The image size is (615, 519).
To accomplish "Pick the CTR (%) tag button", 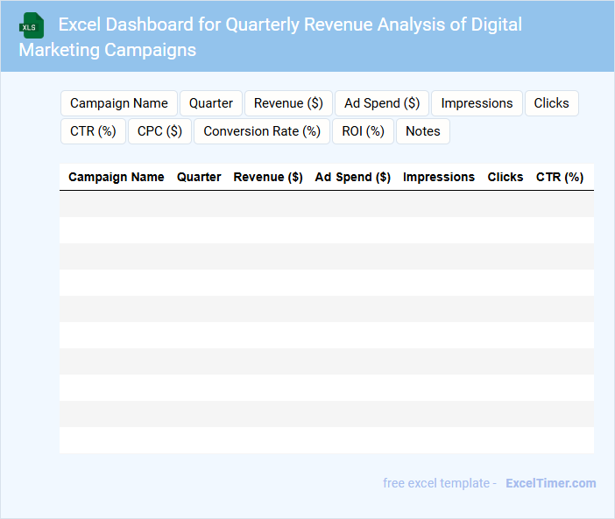I will (x=93, y=131).
